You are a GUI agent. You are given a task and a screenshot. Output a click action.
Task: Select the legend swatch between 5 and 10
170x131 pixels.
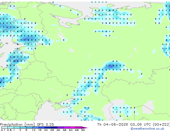pos(29,128)
